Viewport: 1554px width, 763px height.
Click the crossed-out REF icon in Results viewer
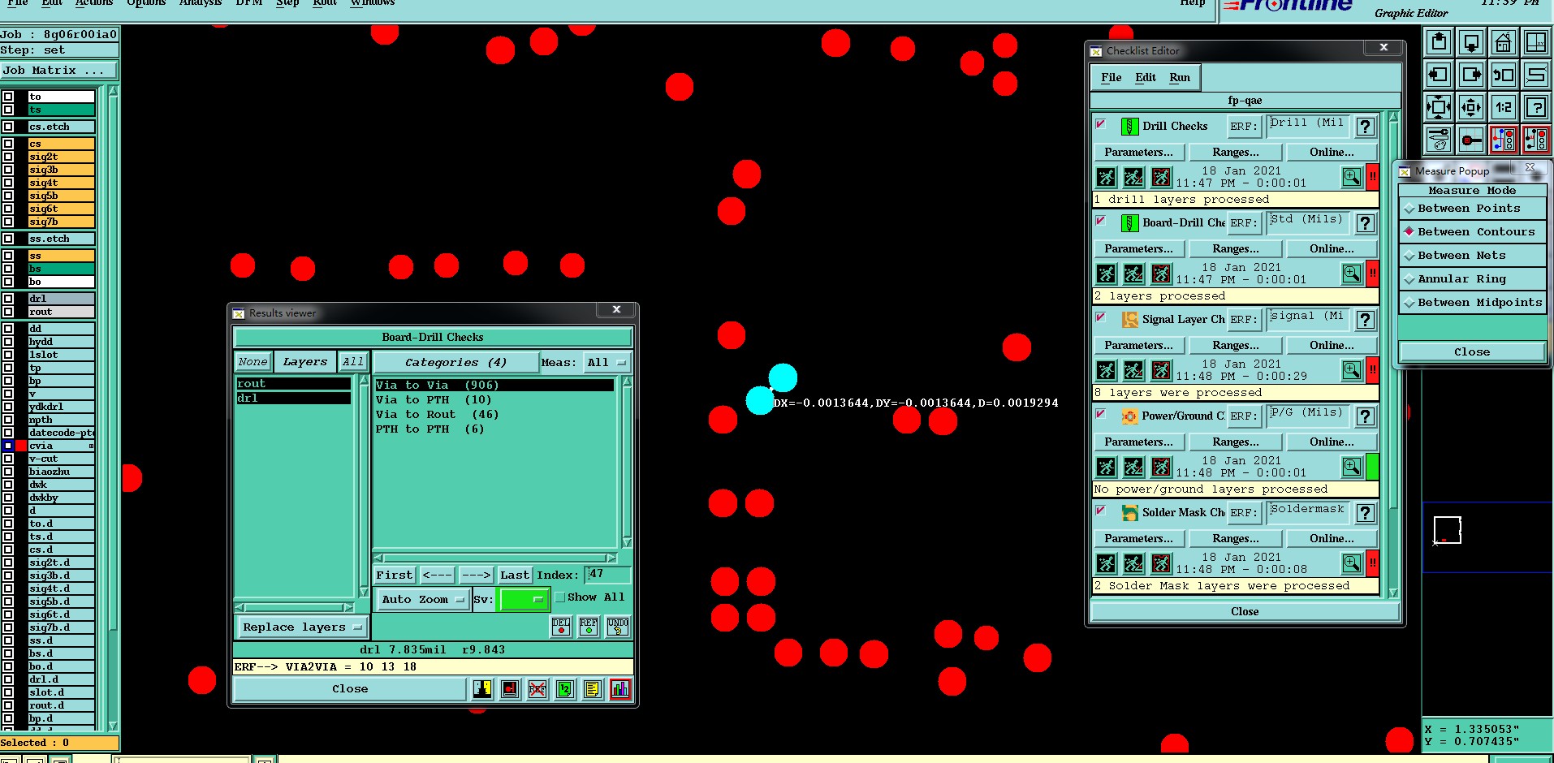tap(537, 689)
